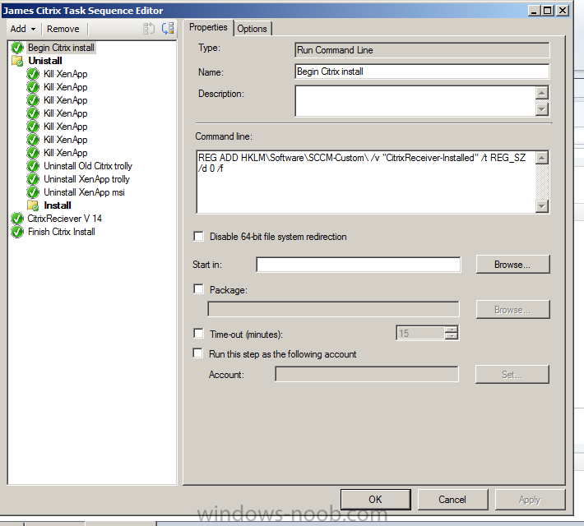Click Browse button next to Start in
The width and height of the screenshot is (584, 526).
click(x=512, y=265)
